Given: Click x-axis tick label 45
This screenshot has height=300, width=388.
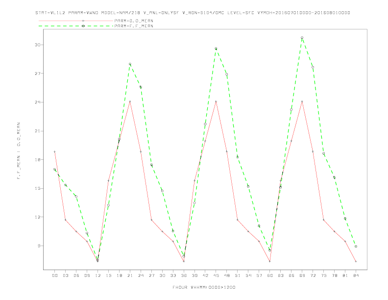Looking at the screenshot, I should click(216, 275).
